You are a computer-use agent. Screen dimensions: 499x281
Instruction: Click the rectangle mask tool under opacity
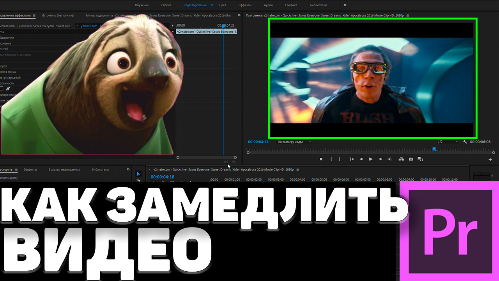click(2, 89)
